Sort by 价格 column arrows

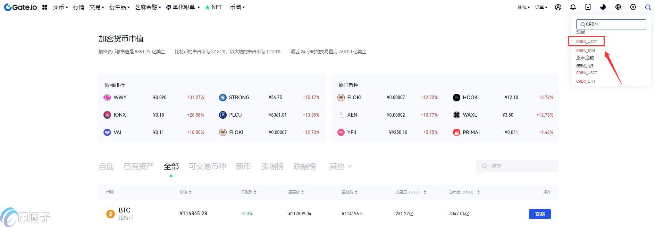pos(190,192)
